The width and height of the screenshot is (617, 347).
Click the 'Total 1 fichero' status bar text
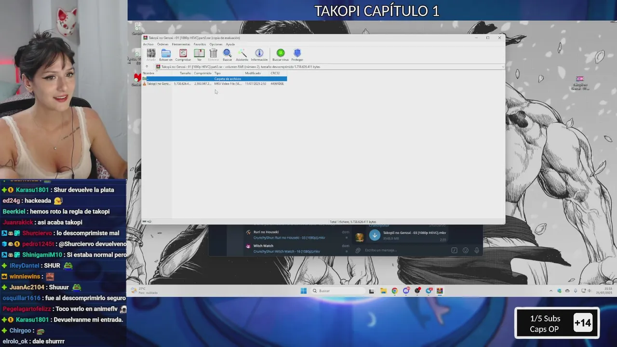[x=352, y=222]
